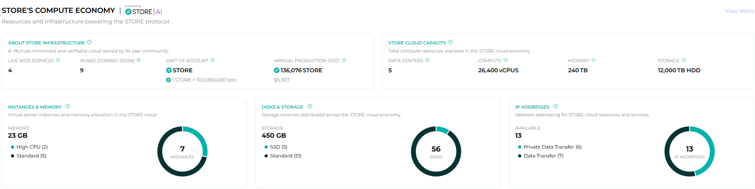This screenshot has height=189, width=755.
Task: Click Data Transfer (7) legend entry
Action: point(541,156)
